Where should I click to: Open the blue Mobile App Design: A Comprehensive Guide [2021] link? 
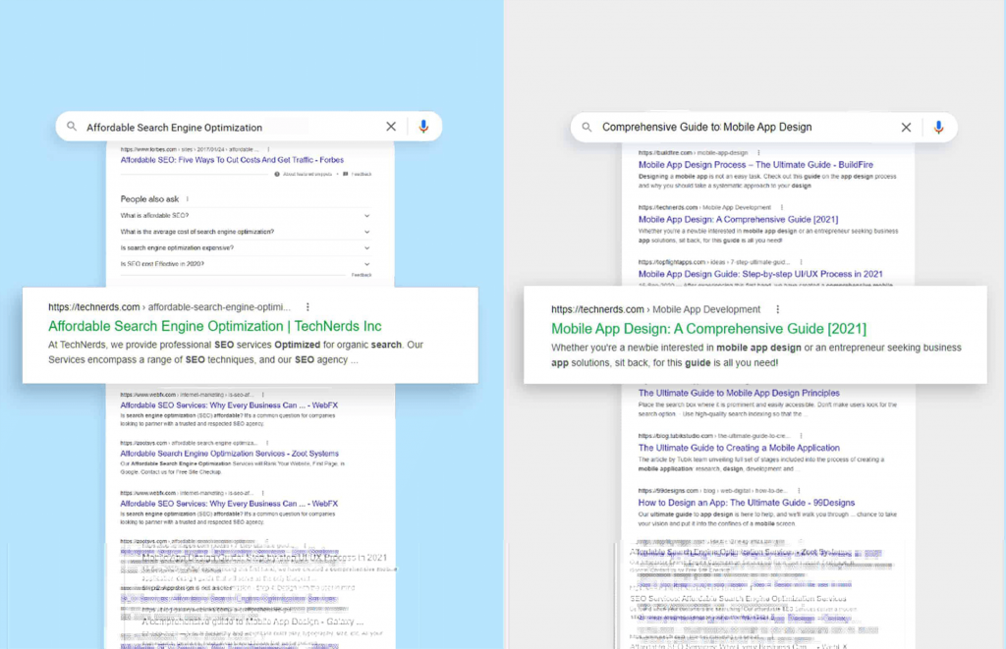click(739, 219)
